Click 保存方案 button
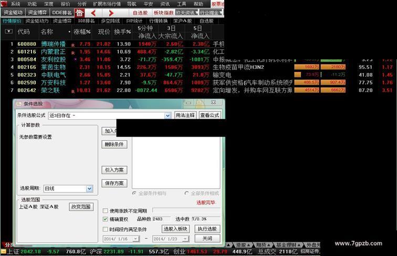Image resolution: width=397 pixels, height=256 pixels. click(x=114, y=183)
